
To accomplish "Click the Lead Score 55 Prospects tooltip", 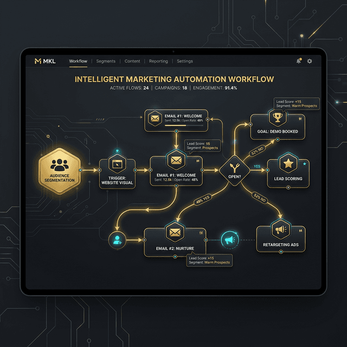I will point(202,146).
